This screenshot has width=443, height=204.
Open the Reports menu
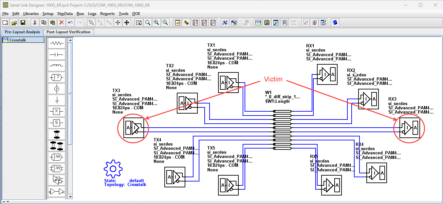click(107, 14)
